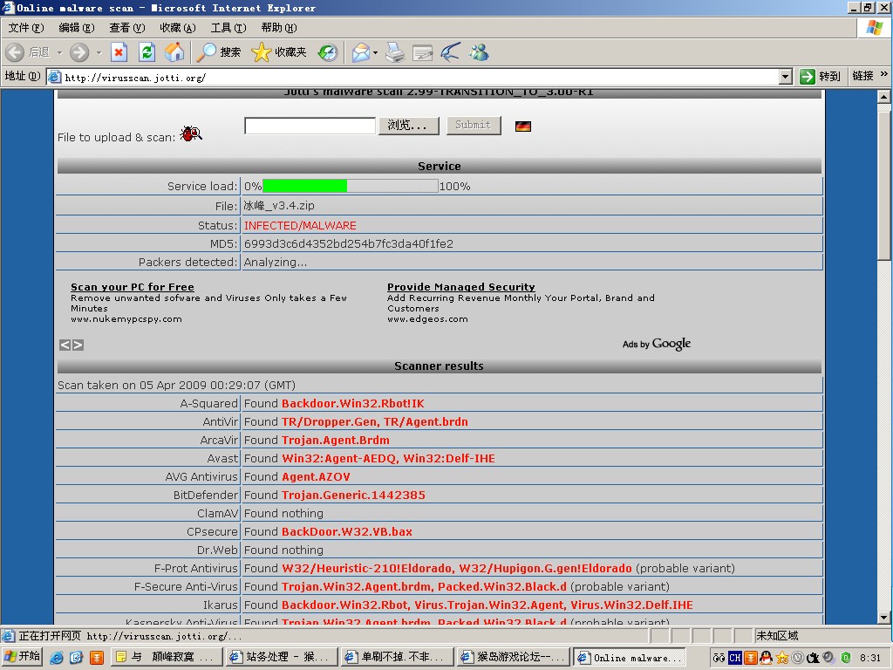Stop page loading with the red X icon
The height and width of the screenshot is (670, 893).
(119, 52)
